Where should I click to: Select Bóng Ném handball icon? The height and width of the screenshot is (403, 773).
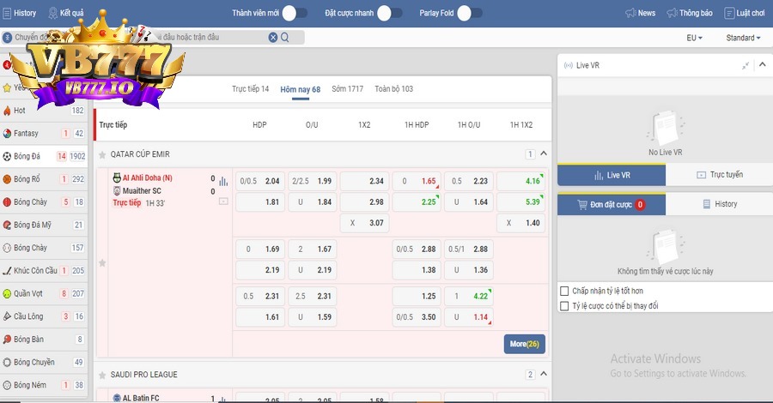tap(7, 385)
